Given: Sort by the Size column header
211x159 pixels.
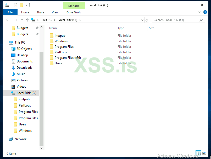Looking at the screenshot, I should (152, 28).
